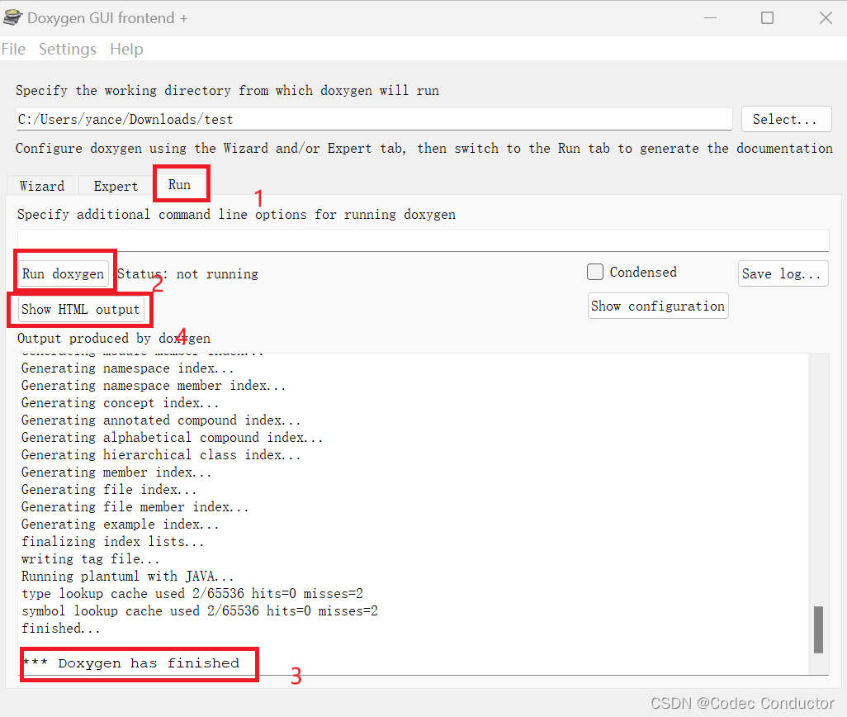Screen dimensions: 847x717
Task: Click 'Generating file member index...' line
Action: (135, 507)
